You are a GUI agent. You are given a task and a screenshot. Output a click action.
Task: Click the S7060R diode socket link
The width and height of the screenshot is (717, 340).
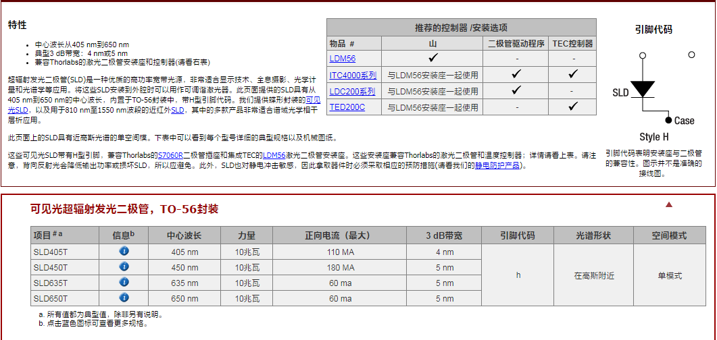click(x=170, y=155)
